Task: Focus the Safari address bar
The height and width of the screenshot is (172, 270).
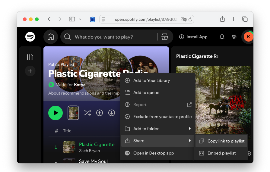Action: pos(147,19)
